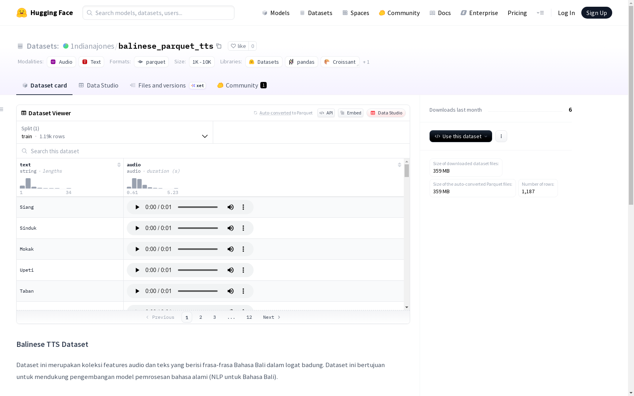This screenshot has width=634, height=396.
Task: Click the Log In link
Action: [566, 13]
